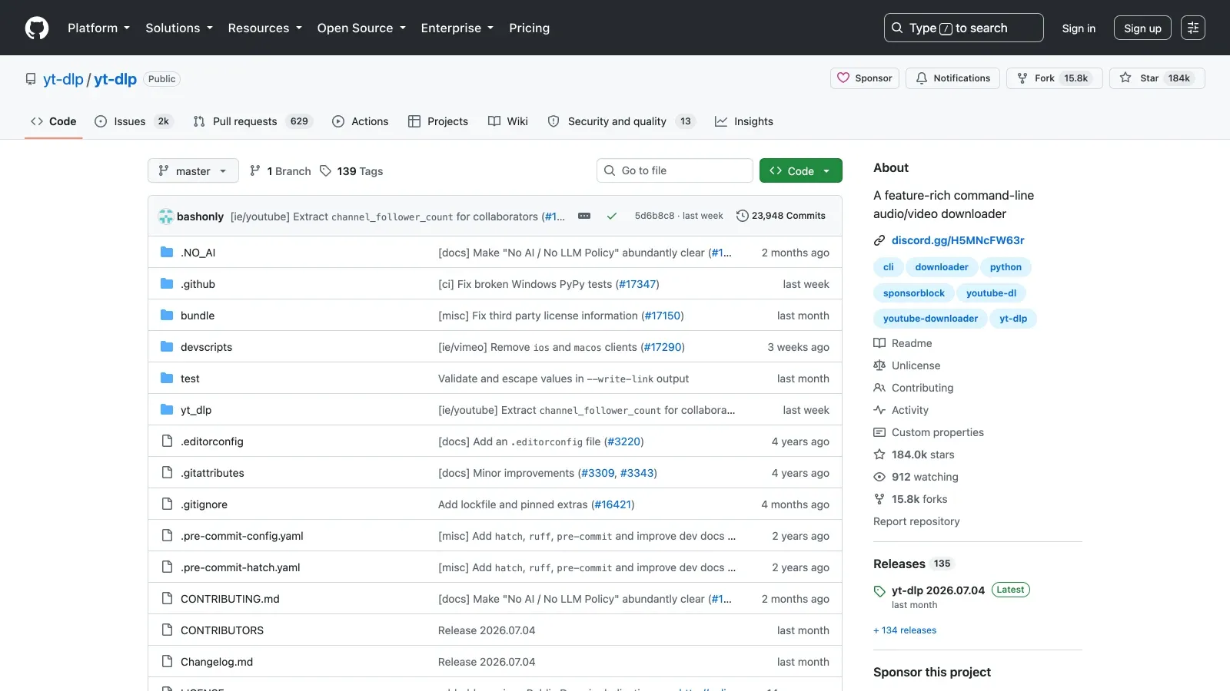Click the Sponsor button
Image resolution: width=1230 pixels, height=691 pixels.
(x=865, y=78)
